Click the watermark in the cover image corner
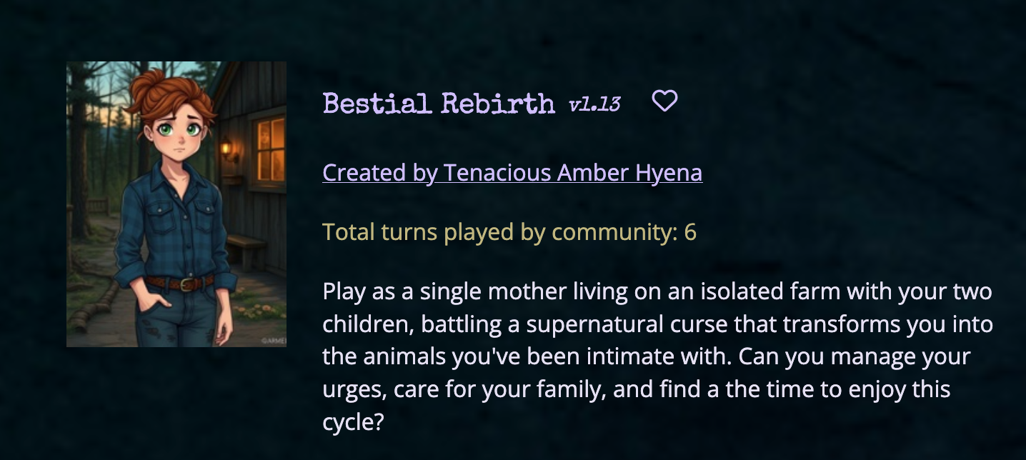The width and height of the screenshot is (1026, 460). pyautogui.click(x=272, y=341)
